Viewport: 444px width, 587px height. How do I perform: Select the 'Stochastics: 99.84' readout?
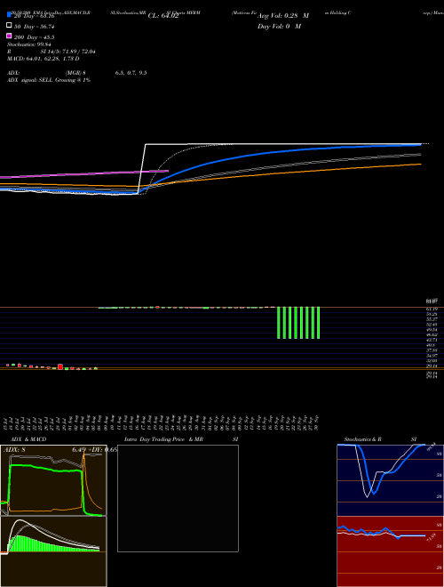28,44
